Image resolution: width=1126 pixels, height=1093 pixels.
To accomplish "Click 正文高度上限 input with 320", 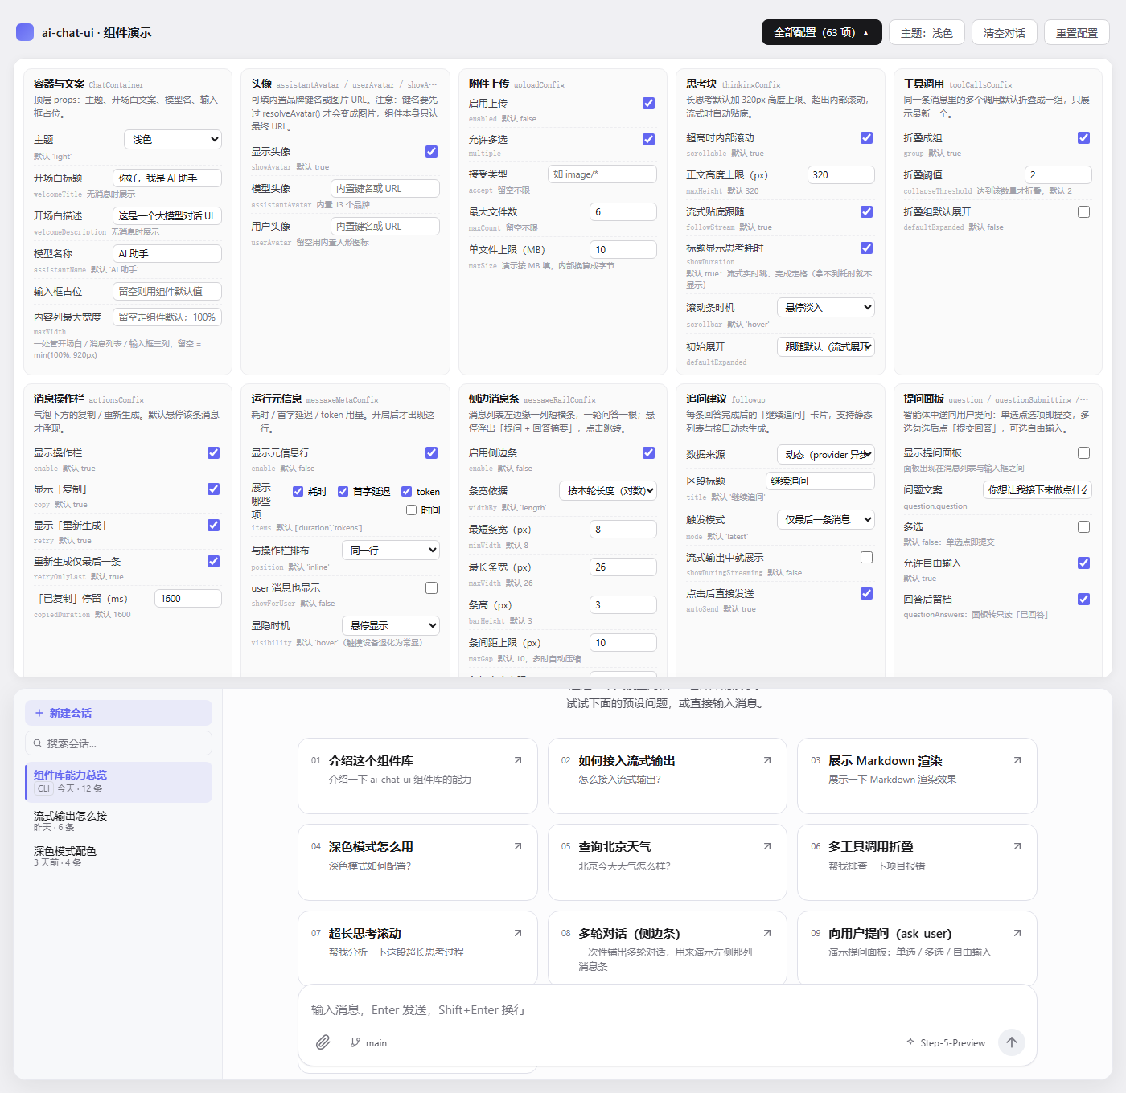I will [841, 174].
